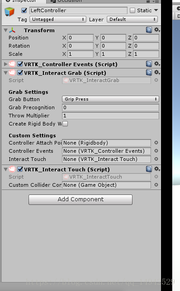Open the Tag dropdown showing Untagged

pos(58,19)
